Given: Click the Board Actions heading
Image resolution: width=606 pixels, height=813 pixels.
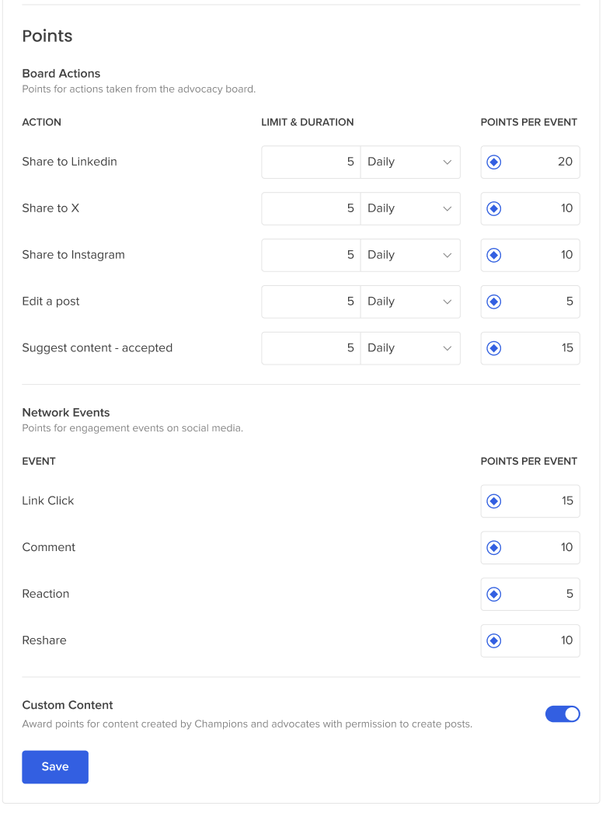Looking at the screenshot, I should 61,74.
